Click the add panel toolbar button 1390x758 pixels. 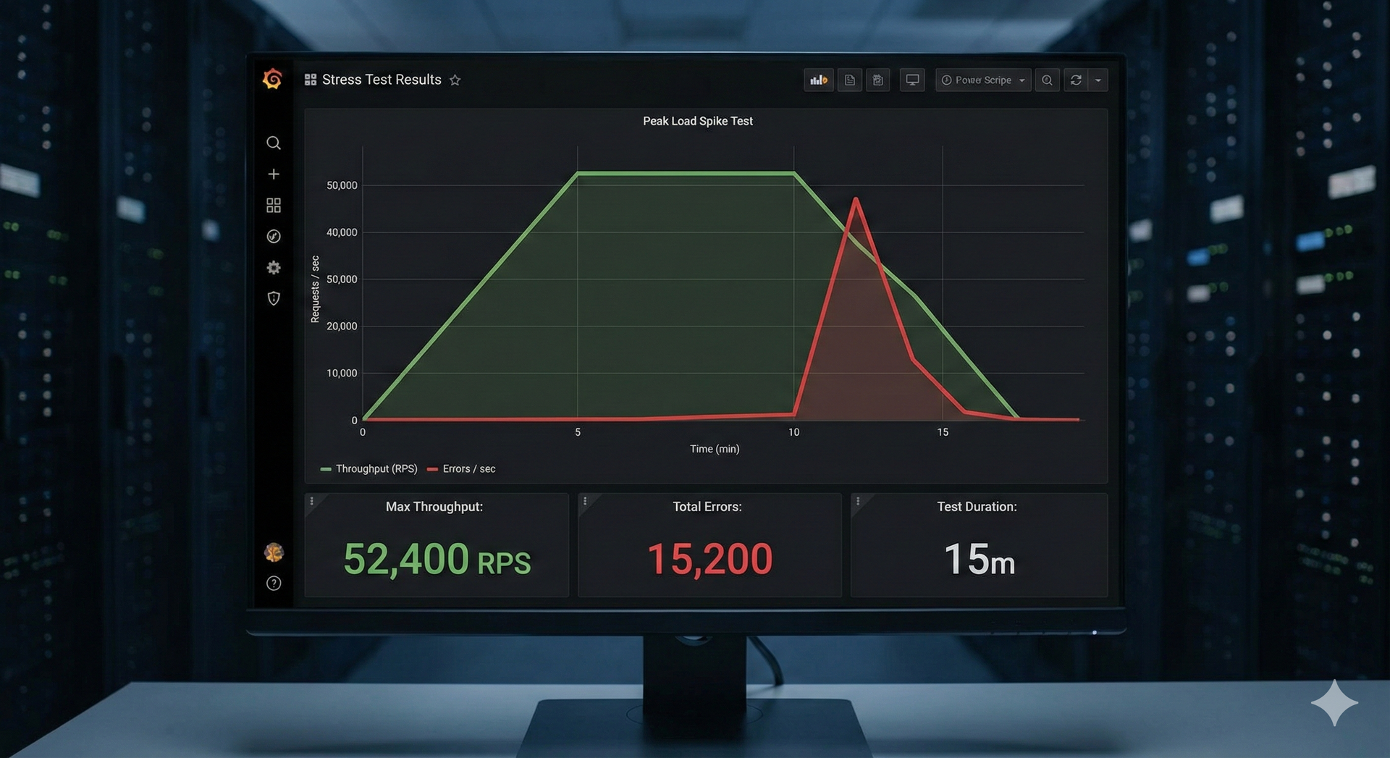click(x=818, y=80)
